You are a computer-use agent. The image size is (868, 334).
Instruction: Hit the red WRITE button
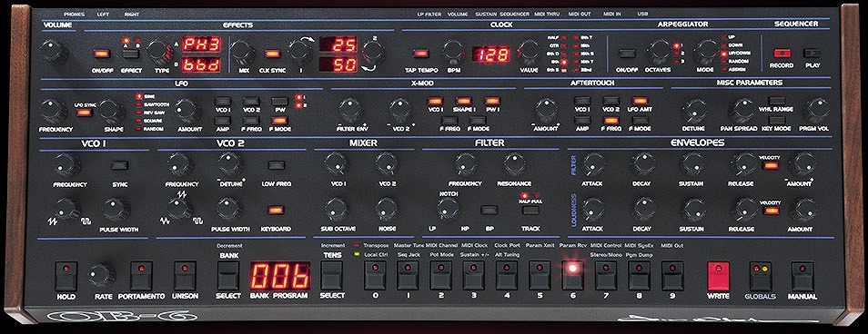pyautogui.click(x=718, y=276)
